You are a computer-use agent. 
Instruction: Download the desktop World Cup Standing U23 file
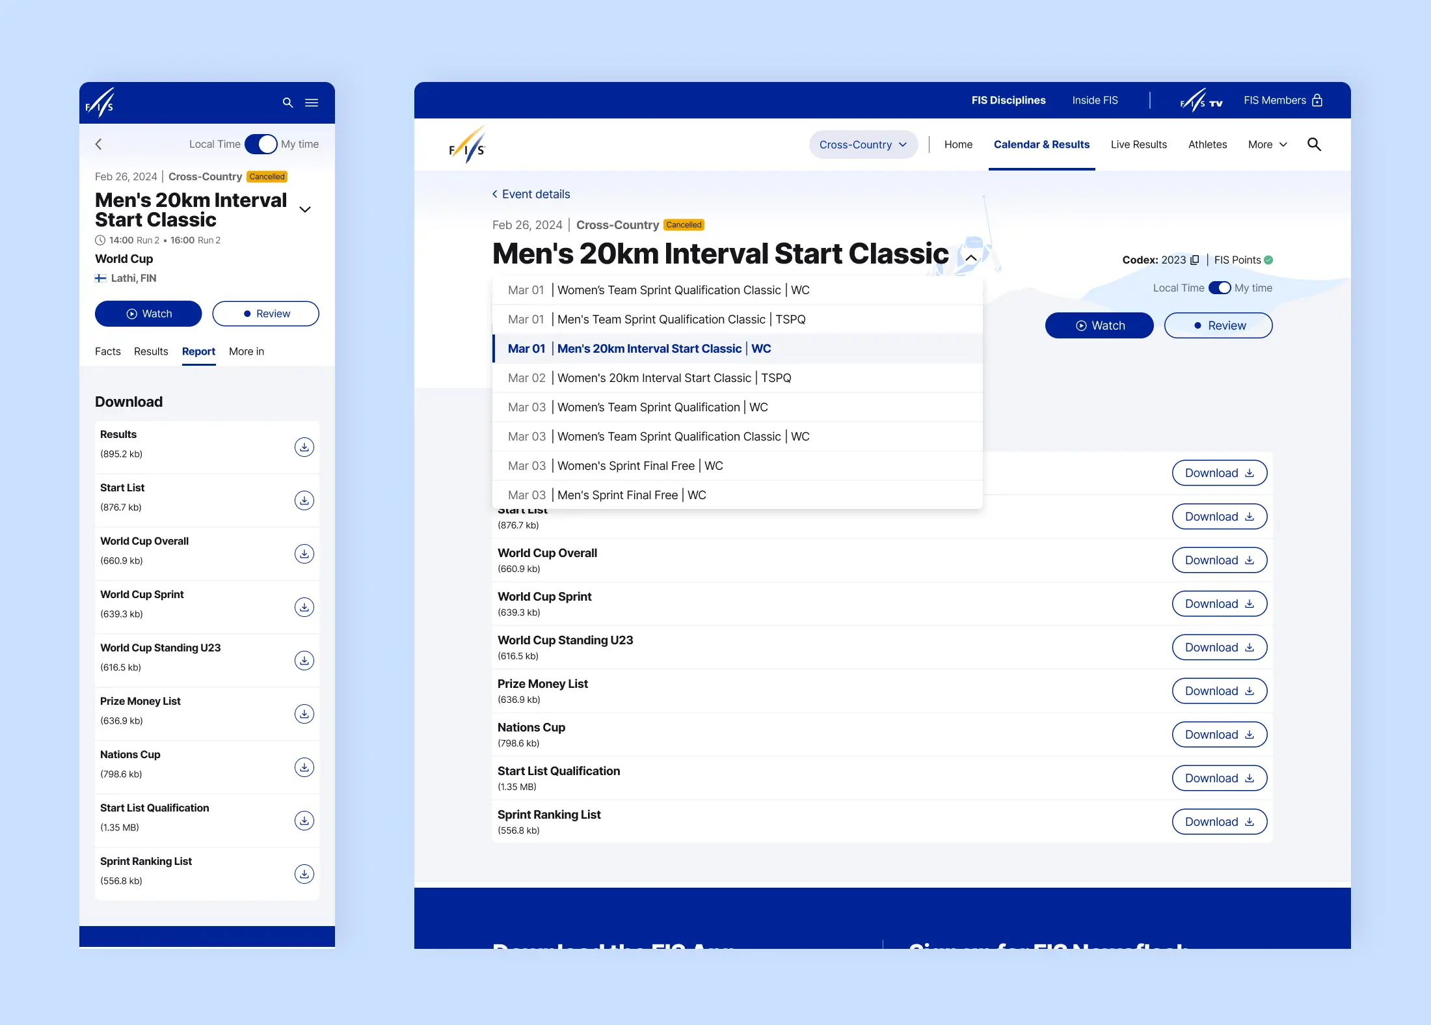1220,648
